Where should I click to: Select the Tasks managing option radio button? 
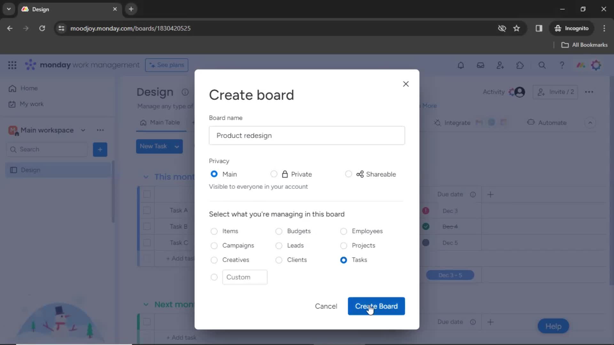(x=344, y=259)
